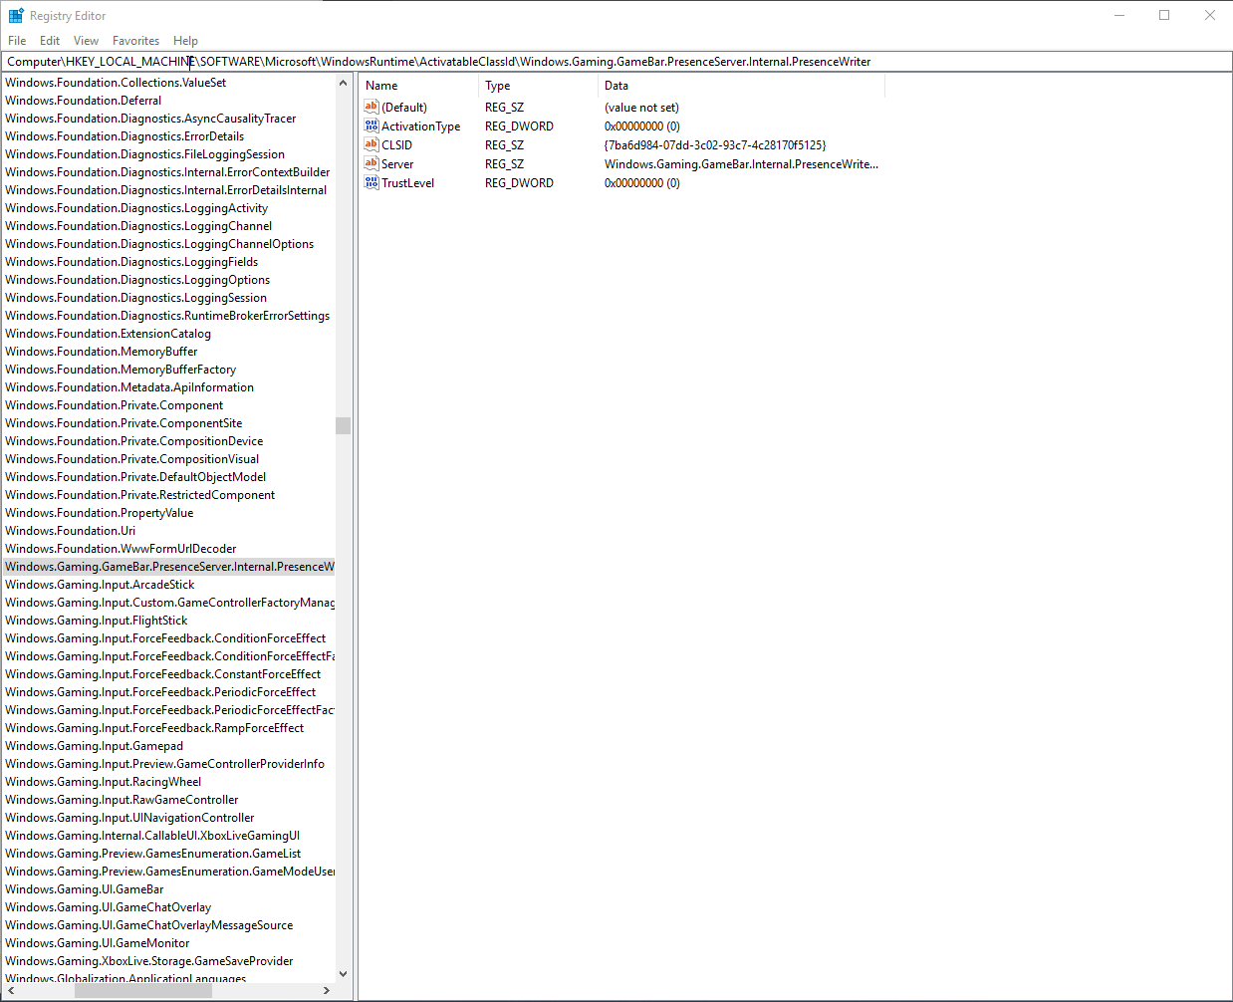Image resolution: width=1233 pixels, height=1002 pixels.
Task: Select key Windows.Gaming.Input.RawGameController
Action: [x=122, y=800]
